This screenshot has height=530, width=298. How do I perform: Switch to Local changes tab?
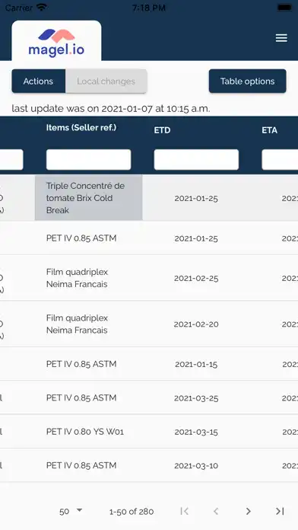pos(106,81)
